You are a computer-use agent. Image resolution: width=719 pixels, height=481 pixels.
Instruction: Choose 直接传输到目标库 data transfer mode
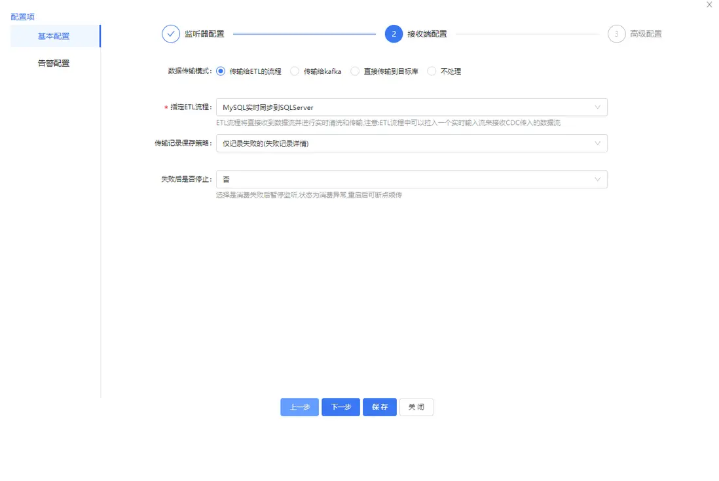tap(354, 71)
